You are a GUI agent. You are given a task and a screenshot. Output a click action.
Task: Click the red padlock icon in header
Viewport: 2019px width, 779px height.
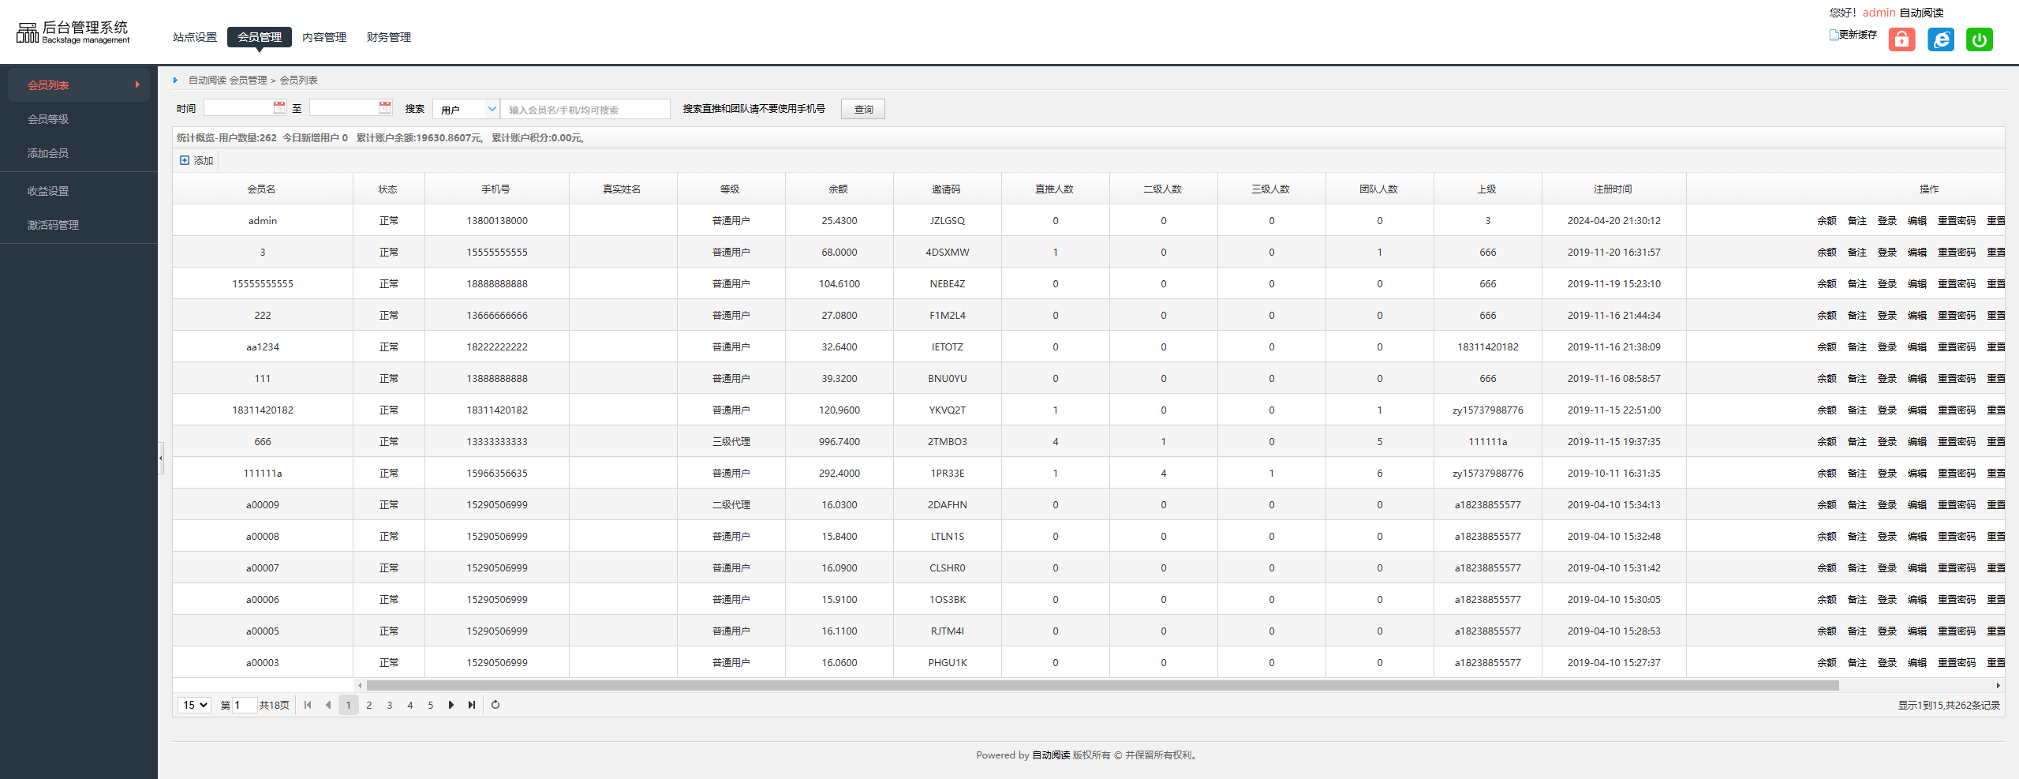pyautogui.click(x=1901, y=39)
